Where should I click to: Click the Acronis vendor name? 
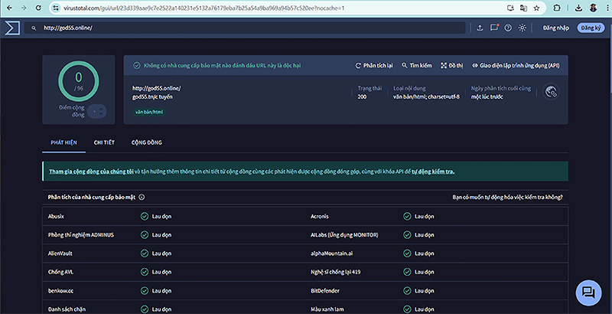pyautogui.click(x=319, y=216)
